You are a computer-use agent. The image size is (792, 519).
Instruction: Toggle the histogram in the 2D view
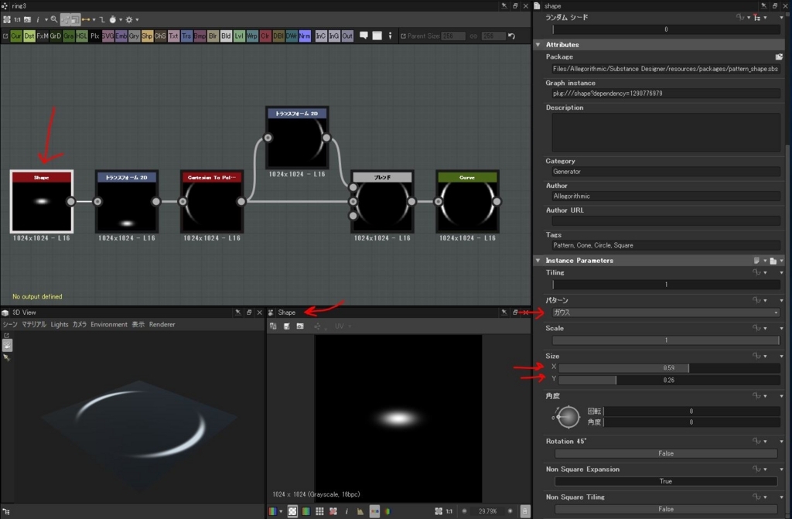pyautogui.click(x=360, y=511)
